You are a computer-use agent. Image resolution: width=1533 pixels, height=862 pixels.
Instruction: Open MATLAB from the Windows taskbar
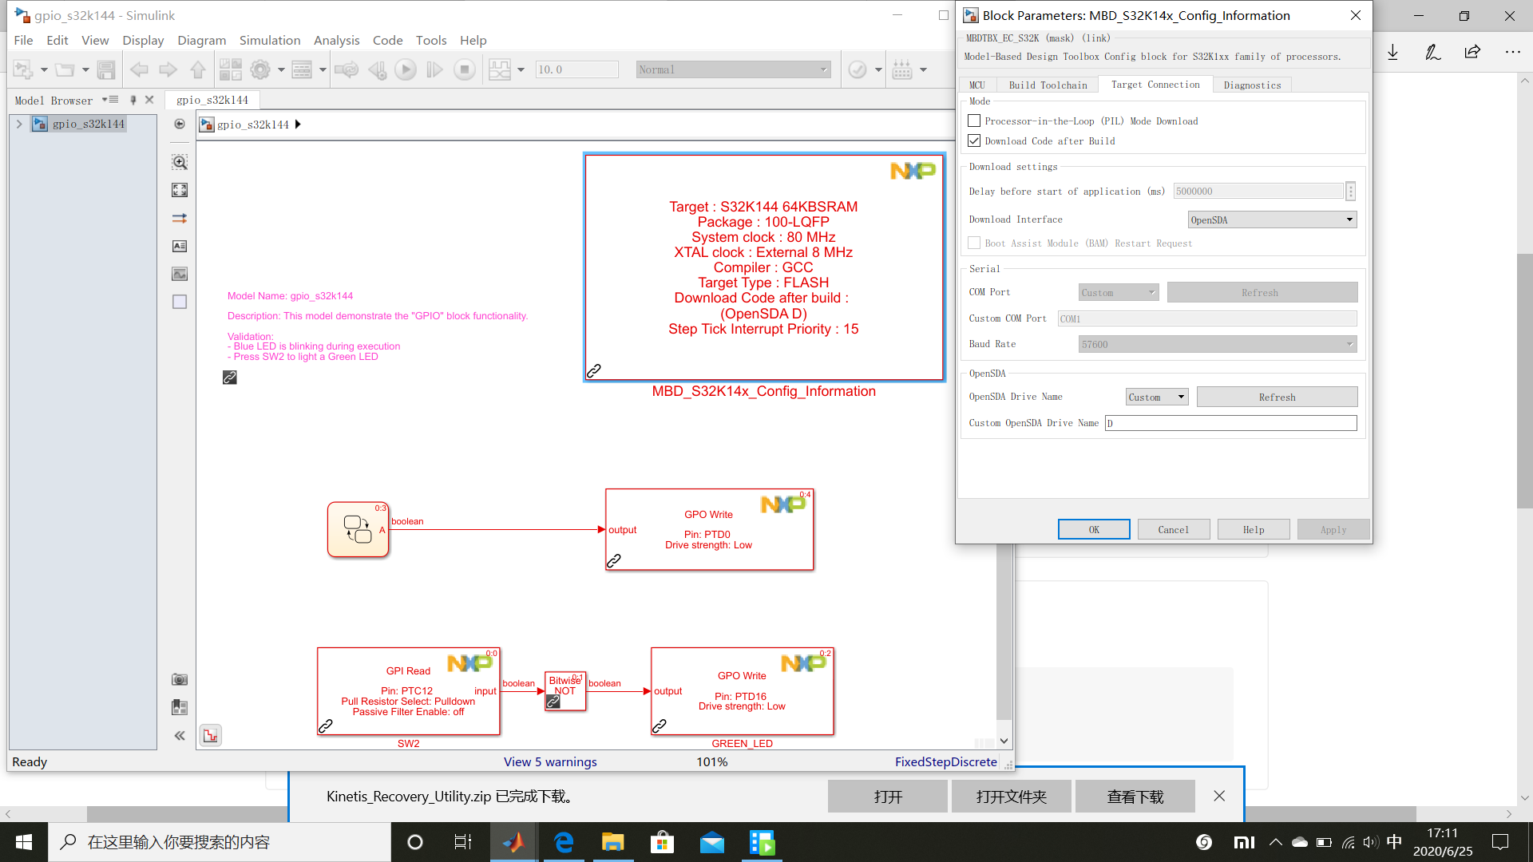pyautogui.click(x=513, y=842)
